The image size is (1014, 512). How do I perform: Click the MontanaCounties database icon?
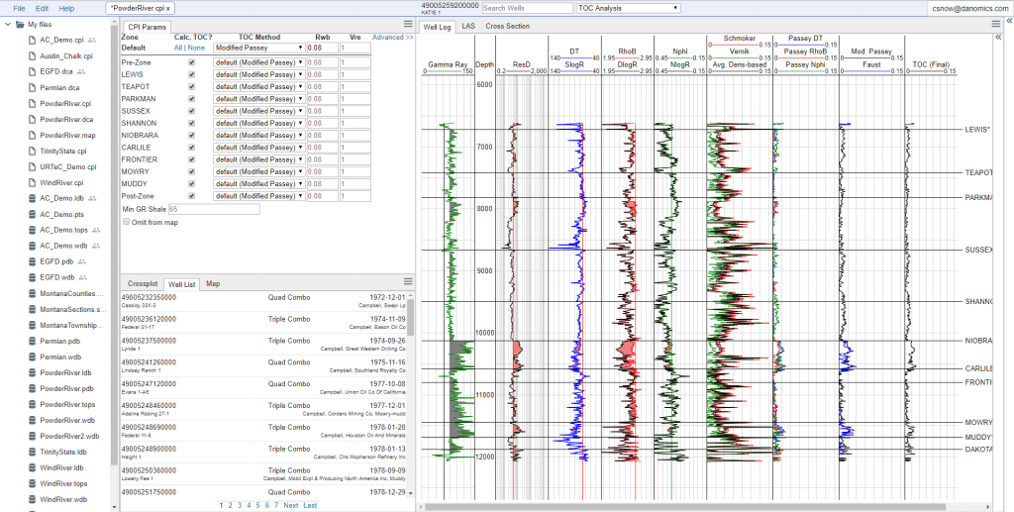point(32,293)
